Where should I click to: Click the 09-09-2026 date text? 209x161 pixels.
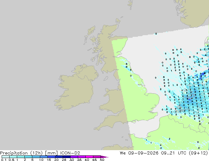[143, 153]
